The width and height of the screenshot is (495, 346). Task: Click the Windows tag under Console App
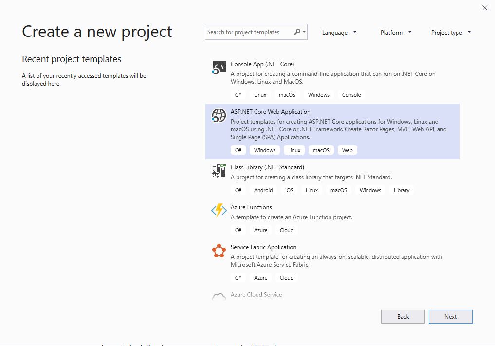click(319, 95)
